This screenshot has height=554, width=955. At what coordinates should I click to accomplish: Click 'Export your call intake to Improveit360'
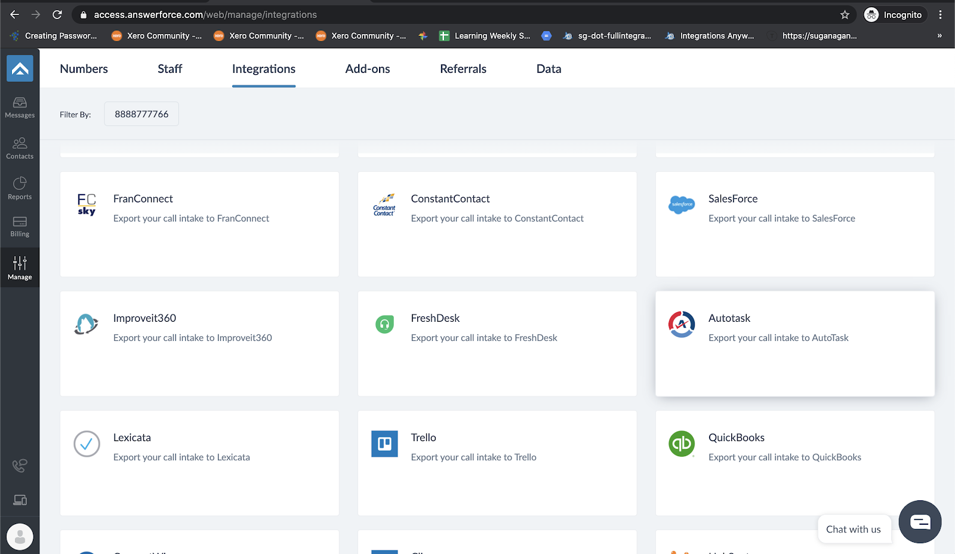pyautogui.click(x=193, y=338)
